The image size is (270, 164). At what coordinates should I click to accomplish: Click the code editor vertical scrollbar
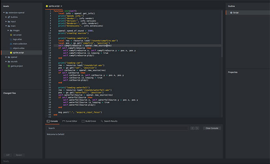pos(222,34)
